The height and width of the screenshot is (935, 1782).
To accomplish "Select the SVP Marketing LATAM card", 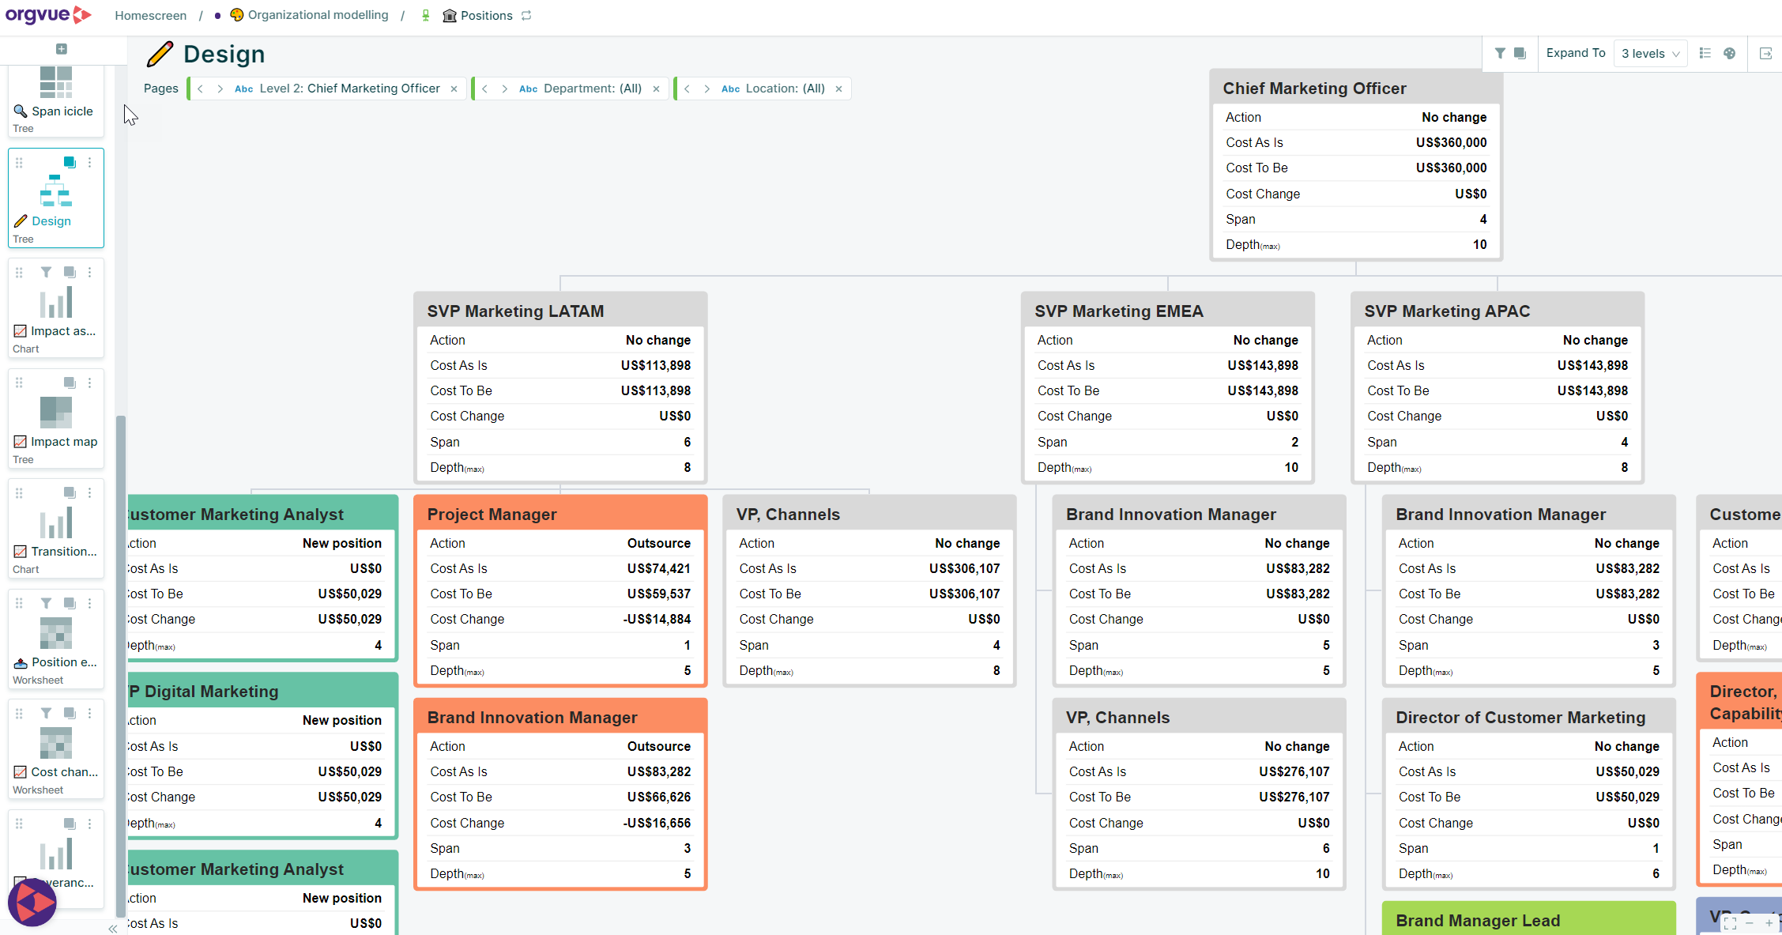I will coord(560,387).
